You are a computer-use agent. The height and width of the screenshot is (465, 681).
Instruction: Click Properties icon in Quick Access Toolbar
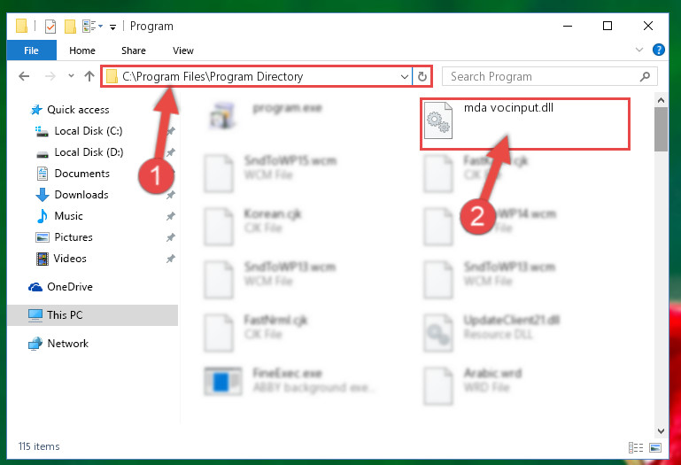point(50,27)
